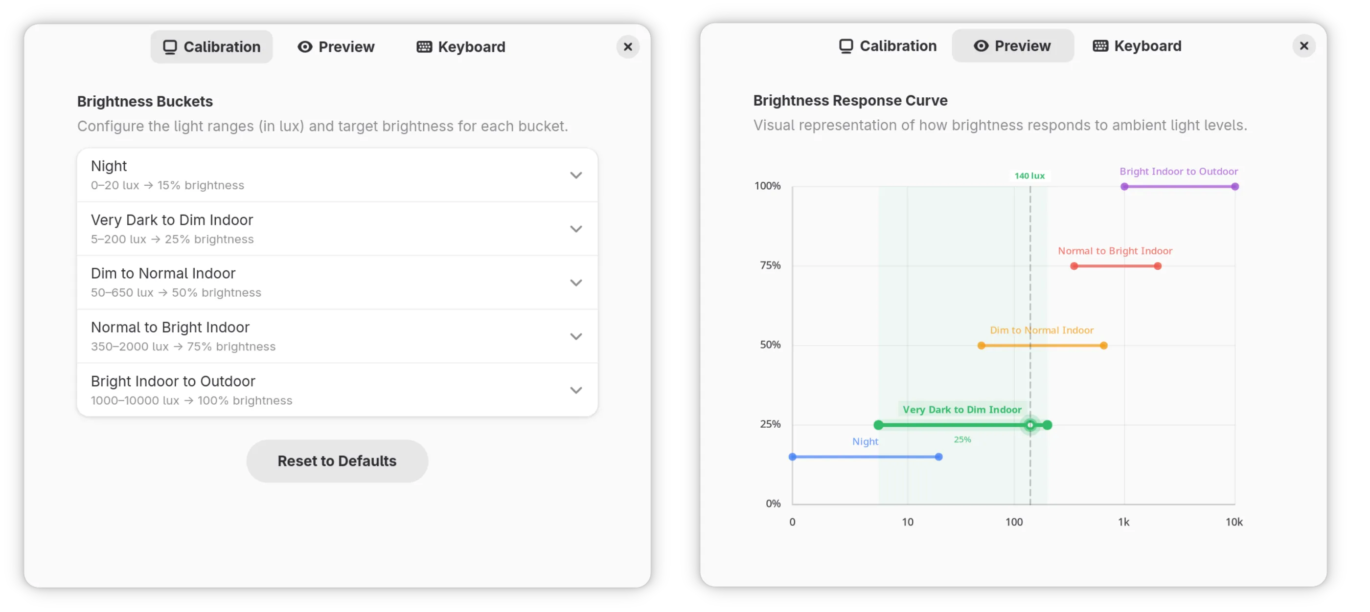Expand the Night bucket chevron
The image size is (1370, 612).
(575, 175)
